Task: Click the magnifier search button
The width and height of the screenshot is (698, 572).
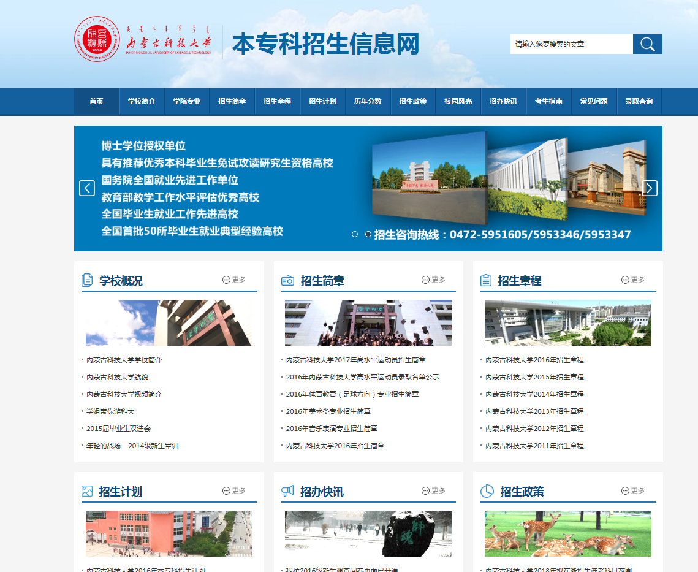Action: pyautogui.click(x=647, y=44)
